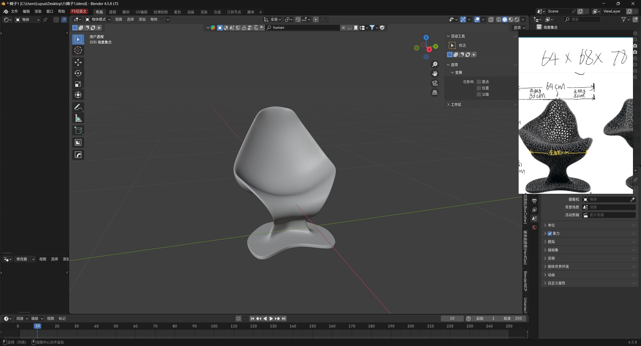Enable the 原点 checkbox
Image resolution: width=641 pixels, height=346 pixels.
(x=479, y=82)
